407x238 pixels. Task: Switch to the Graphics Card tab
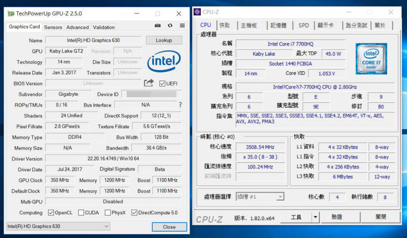pos(24,27)
